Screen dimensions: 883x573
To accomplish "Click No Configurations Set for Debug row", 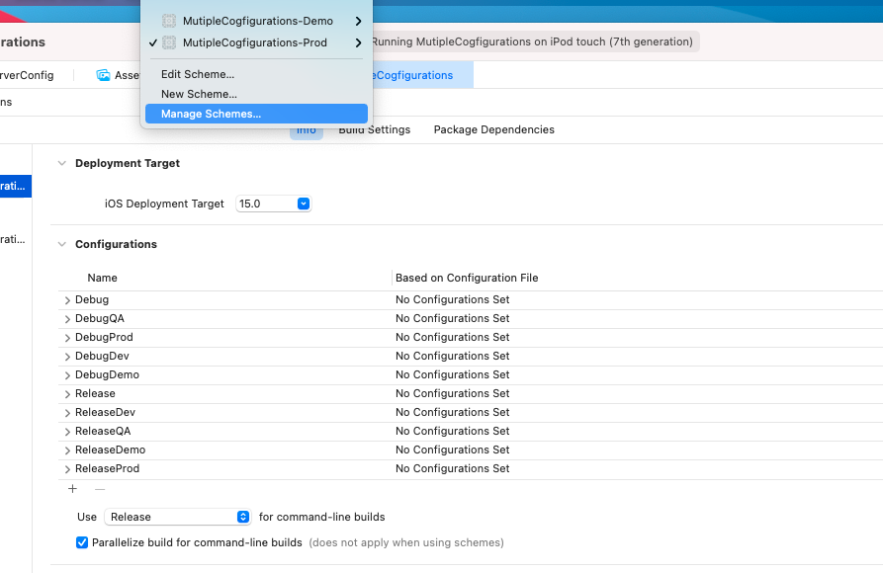I will click(452, 299).
